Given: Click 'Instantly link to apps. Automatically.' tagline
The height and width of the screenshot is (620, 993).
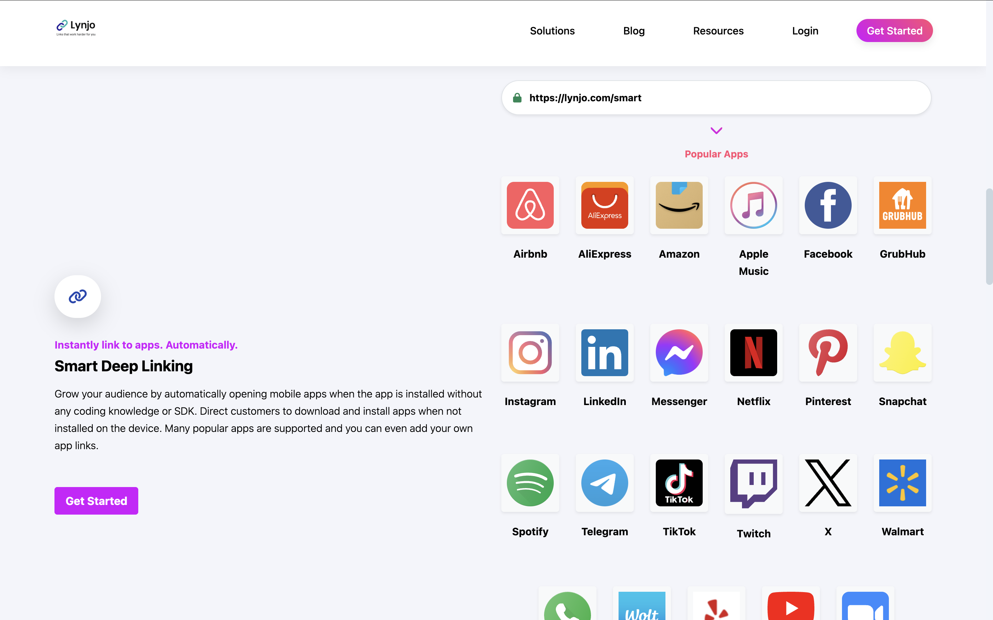Looking at the screenshot, I should coord(146,345).
